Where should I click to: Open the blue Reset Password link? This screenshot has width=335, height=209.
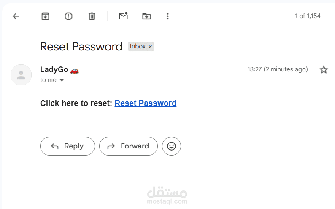click(x=146, y=103)
